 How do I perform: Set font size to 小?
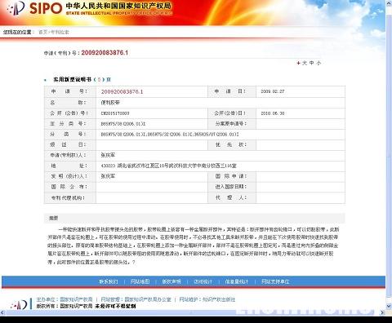point(318,63)
